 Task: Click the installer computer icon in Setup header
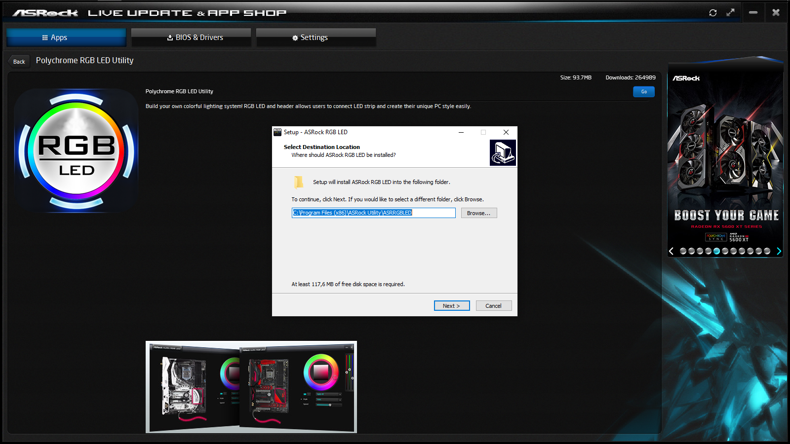click(503, 153)
